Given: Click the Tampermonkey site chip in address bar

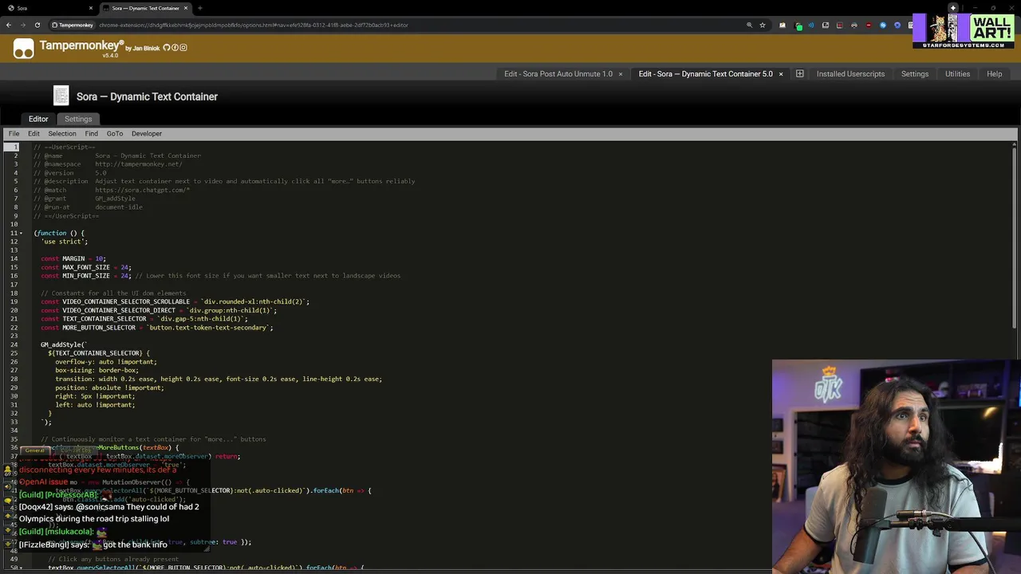Looking at the screenshot, I should tap(72, 25).
